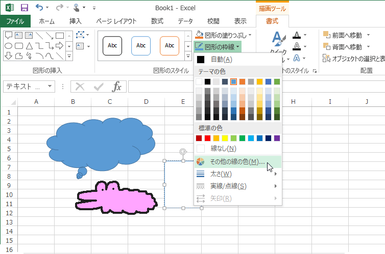Expand the shape styles gallery

(188, 57)
